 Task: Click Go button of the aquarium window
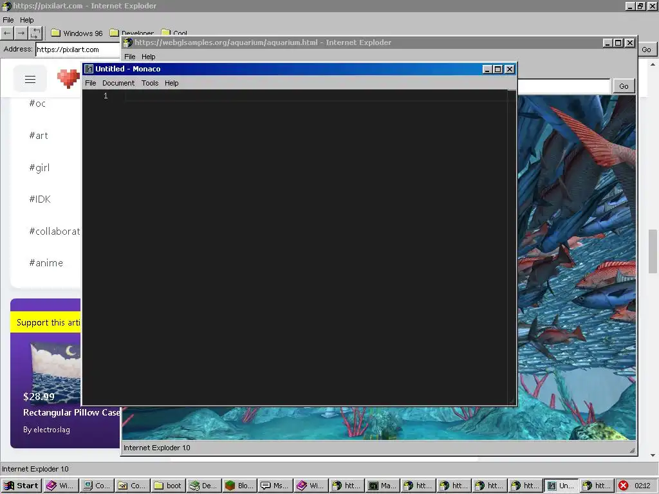pos(624,86)
